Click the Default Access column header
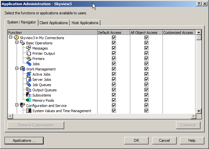The width and height of the screenshot is (209, 149). pyautogui.click(x=114, y=33)
